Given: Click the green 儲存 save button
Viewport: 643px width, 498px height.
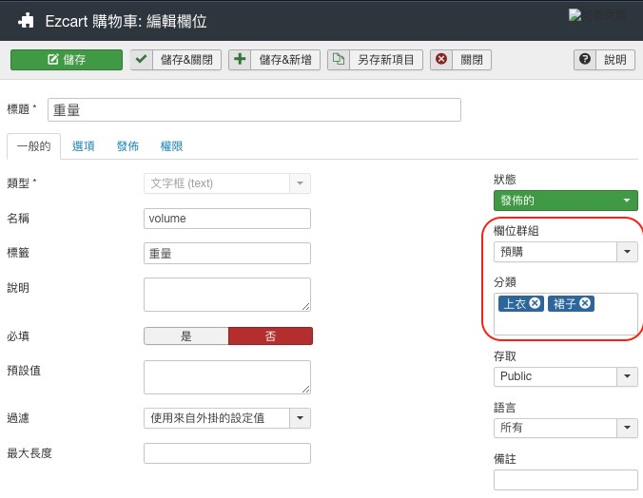Looking at the screenshot, I should coord(67,60).
